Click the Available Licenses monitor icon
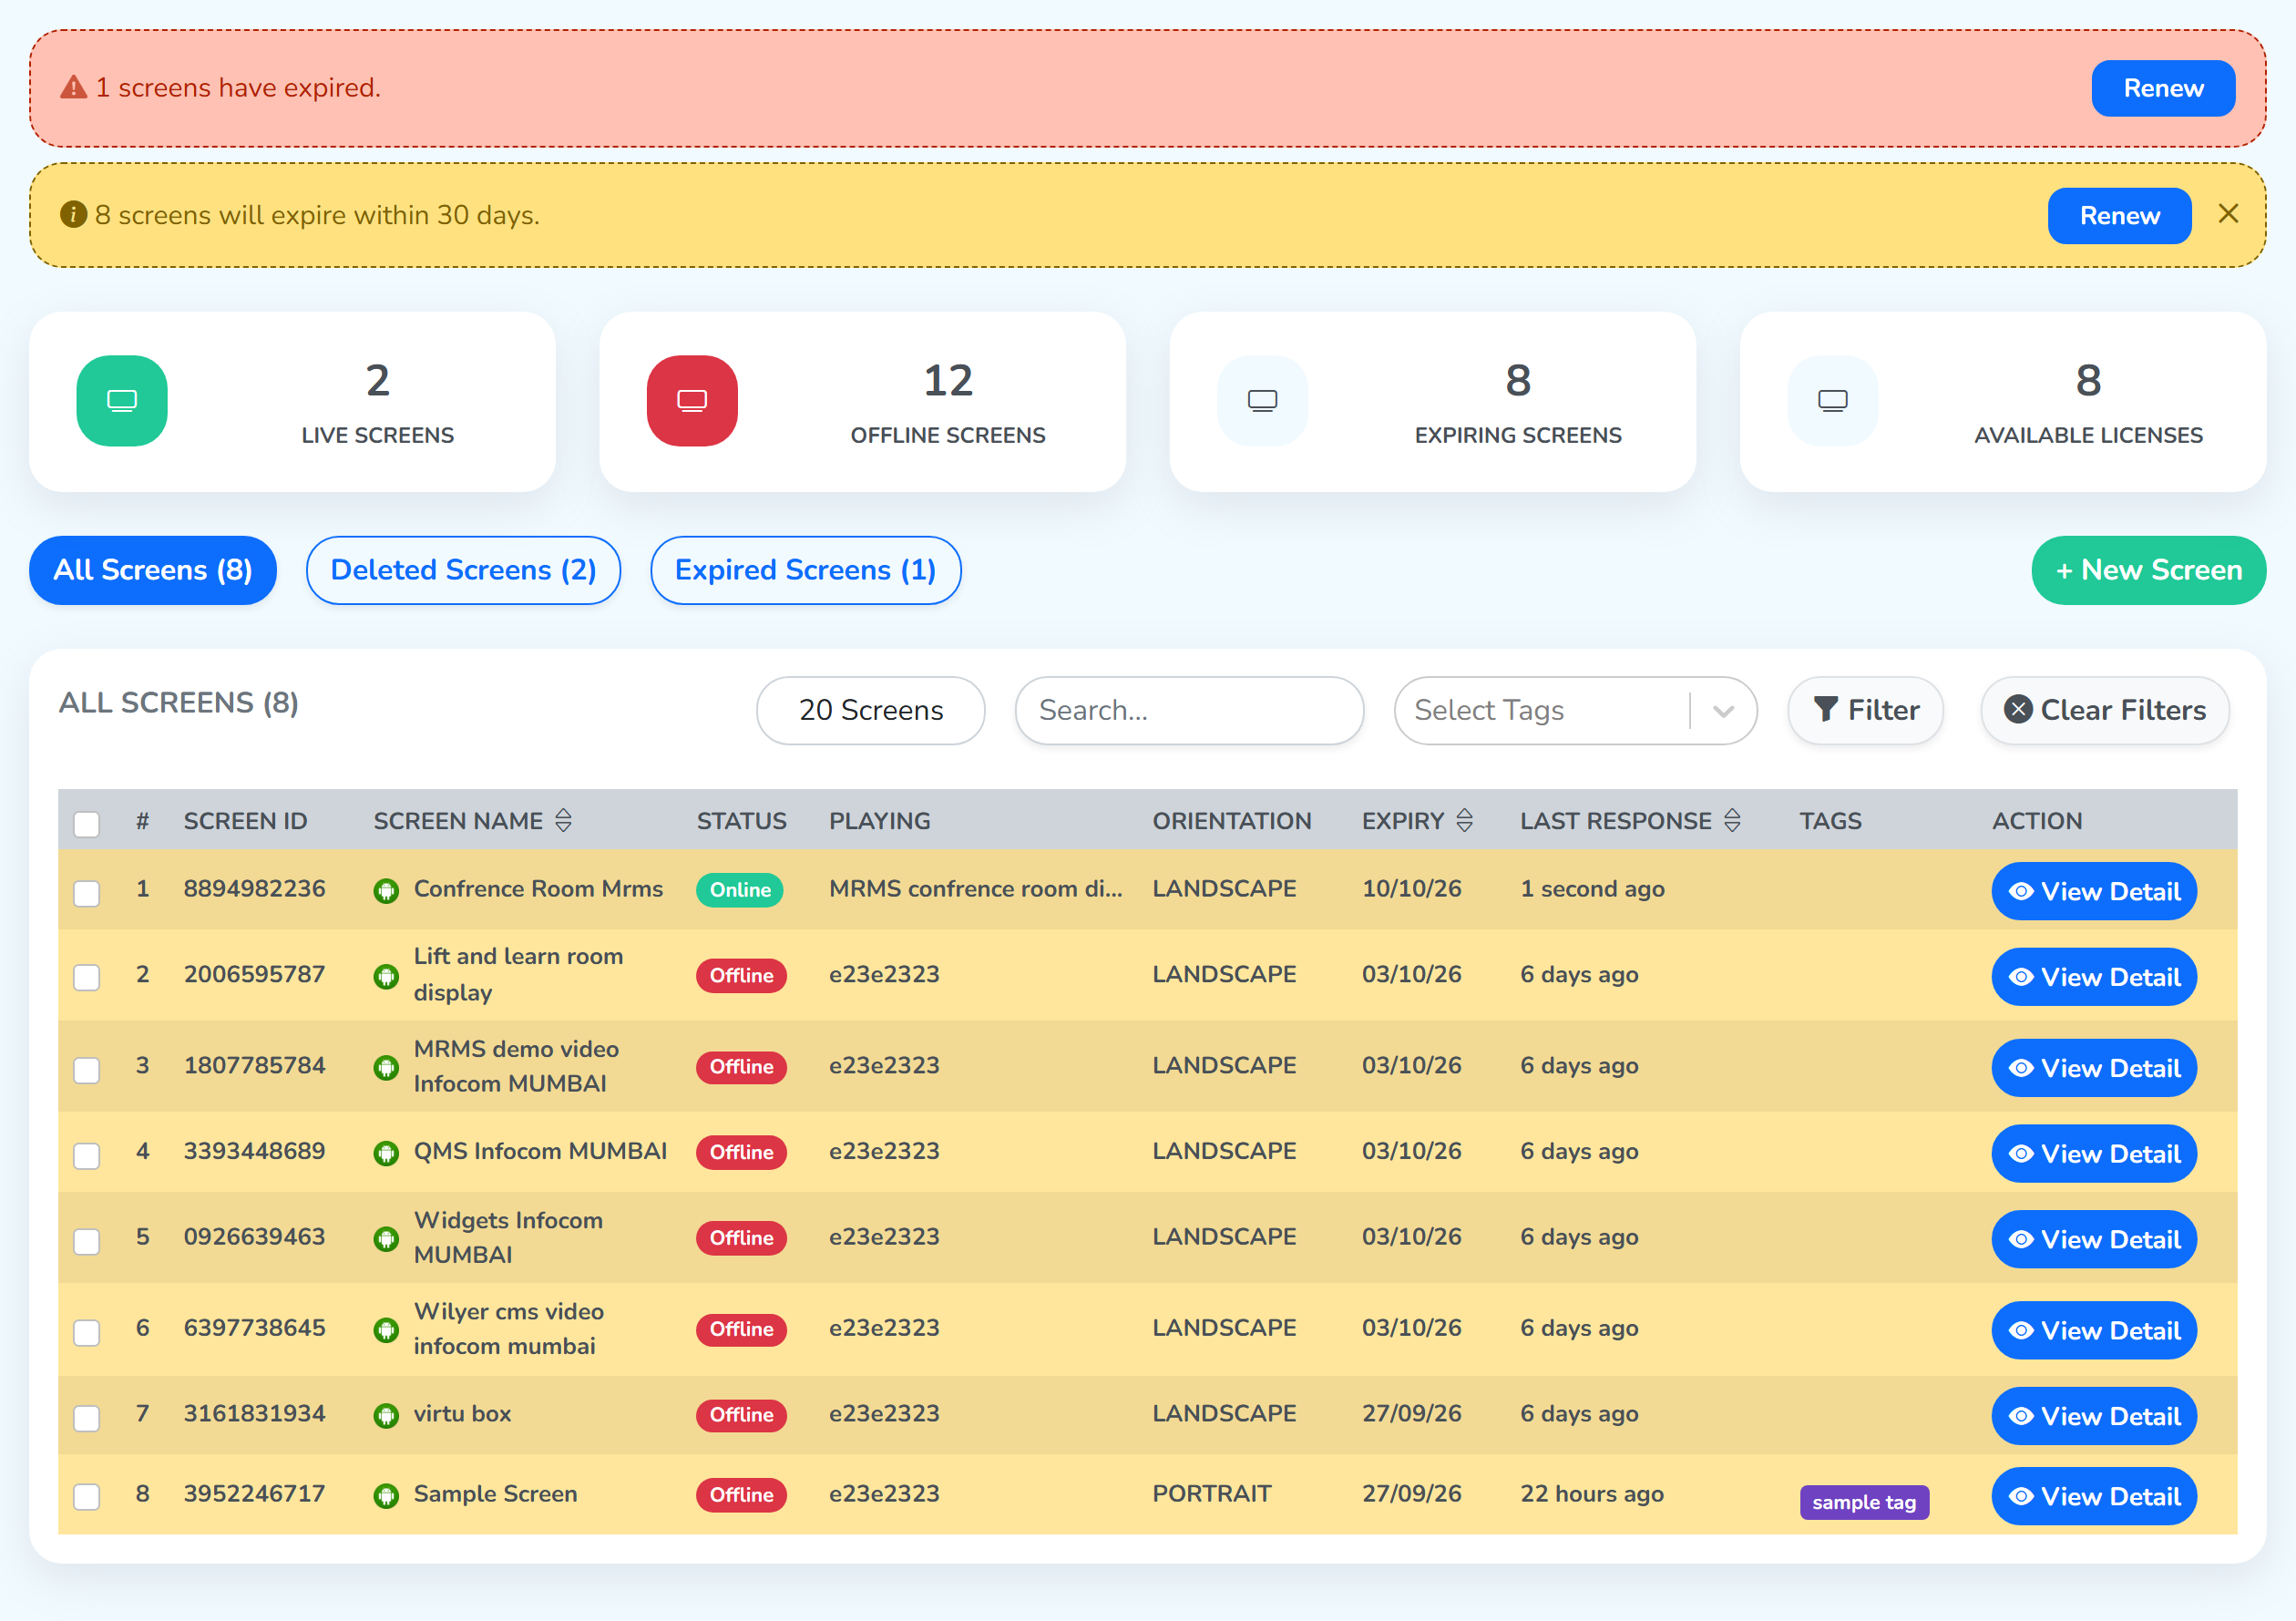 coord(1832,400)
